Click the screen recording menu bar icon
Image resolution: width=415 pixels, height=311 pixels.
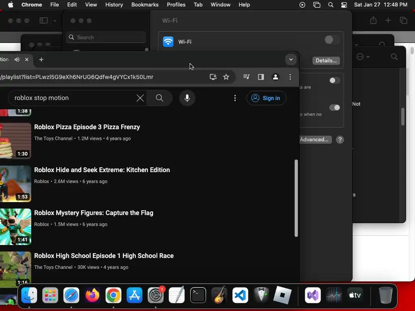pyautogui.click(x=302, y=5)
